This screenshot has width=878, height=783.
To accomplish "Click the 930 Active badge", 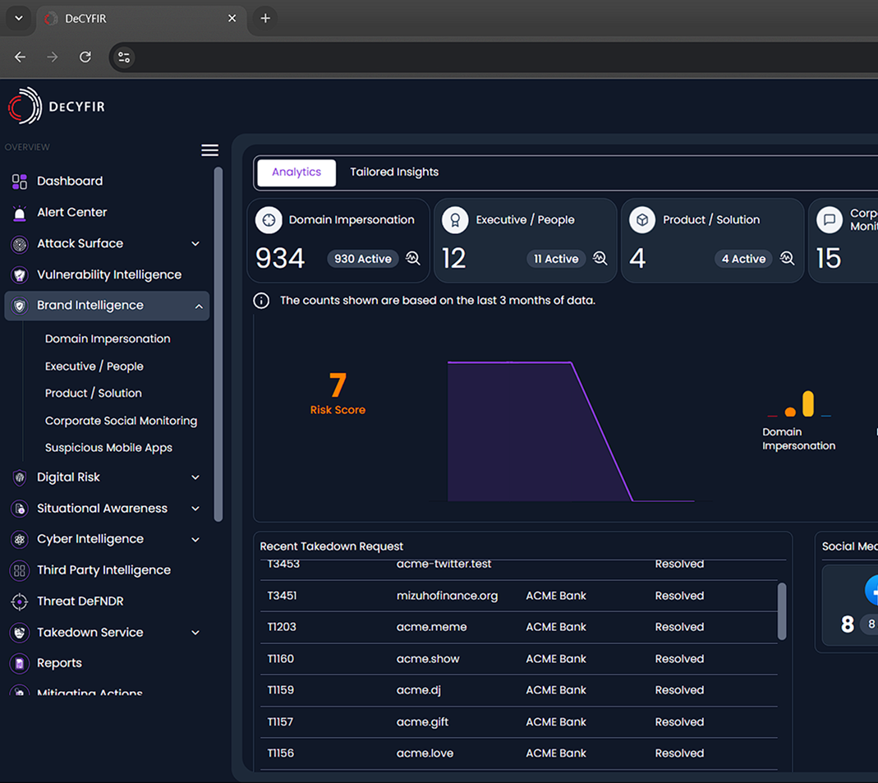I will (x=362, y=259).
